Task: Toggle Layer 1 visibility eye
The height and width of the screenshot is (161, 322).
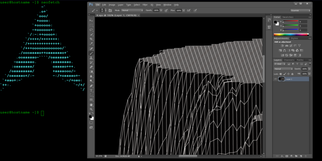Action: click(x=275, y=79)
